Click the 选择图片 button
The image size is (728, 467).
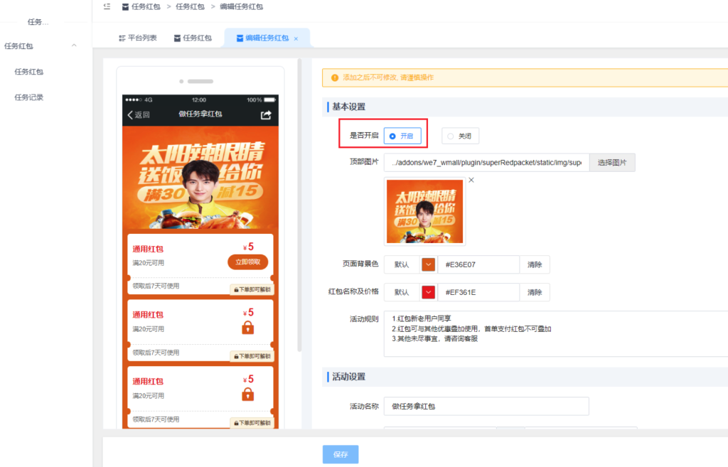[x=612, y=163]
